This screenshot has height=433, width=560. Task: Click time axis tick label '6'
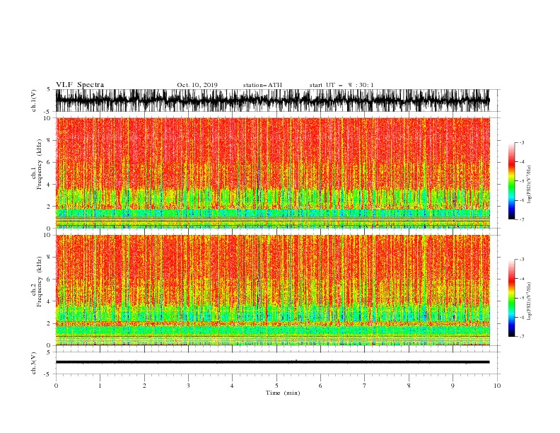[320, 386]
